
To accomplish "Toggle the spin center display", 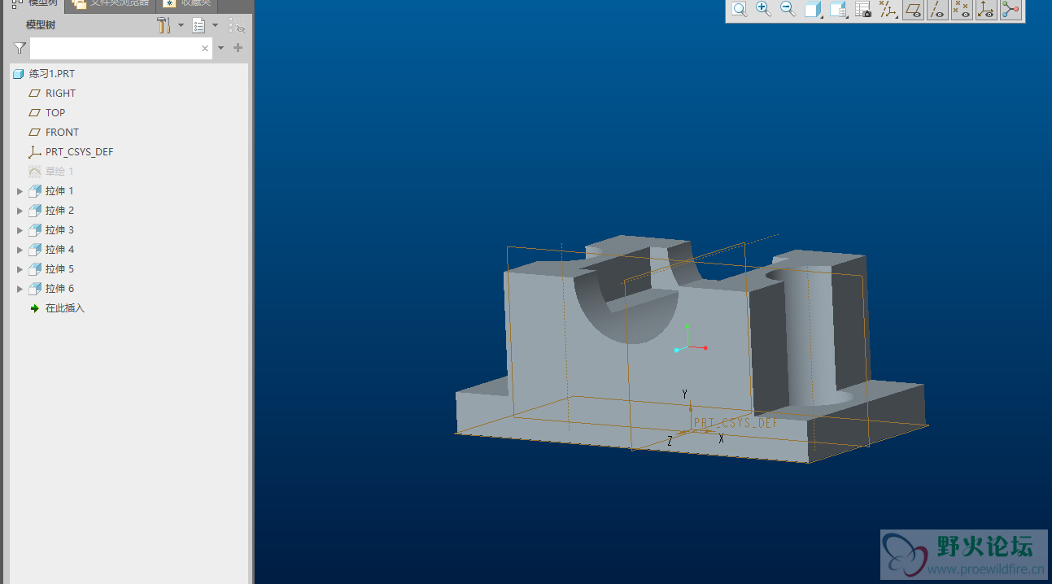I will click(1011, 10).
